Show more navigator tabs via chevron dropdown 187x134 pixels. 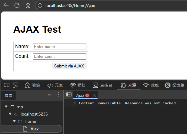49,95
